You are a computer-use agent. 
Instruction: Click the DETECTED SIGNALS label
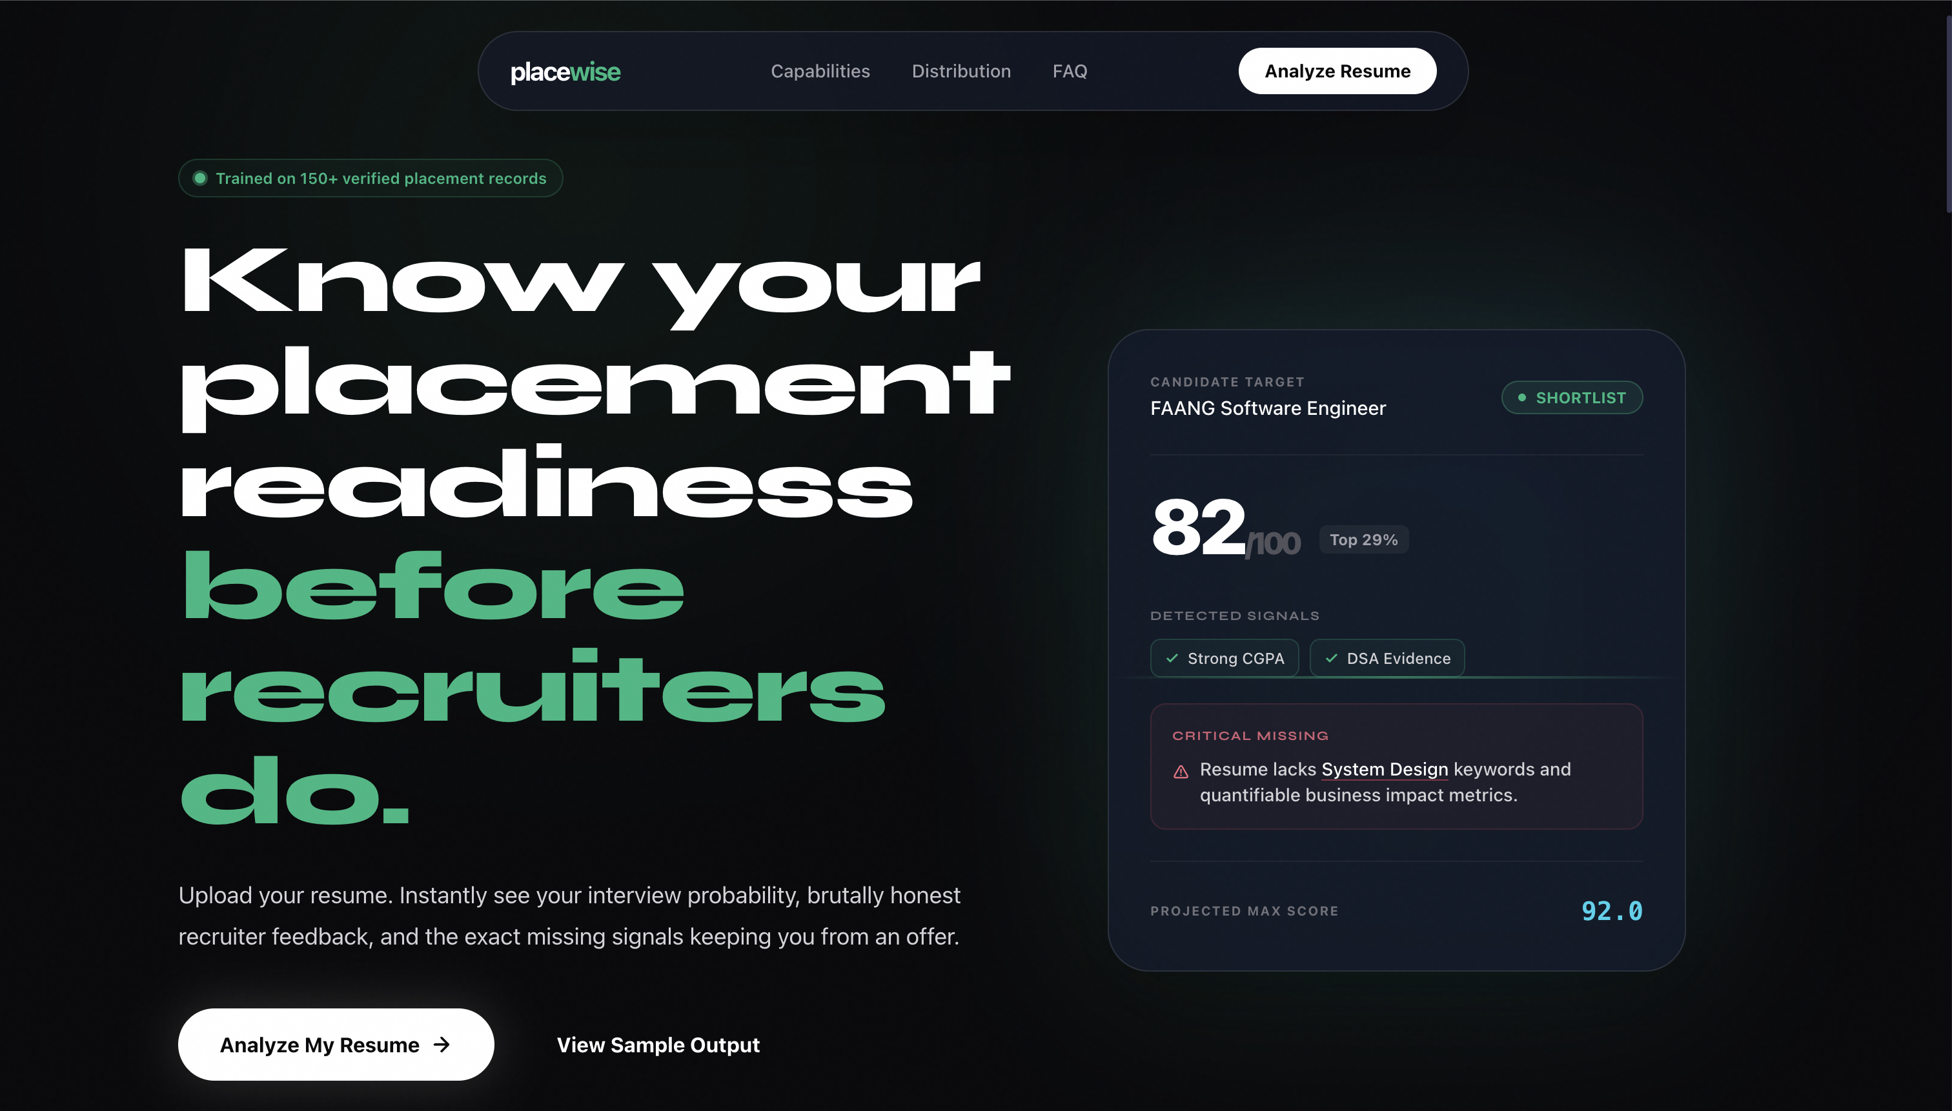tap(1234, 616)
